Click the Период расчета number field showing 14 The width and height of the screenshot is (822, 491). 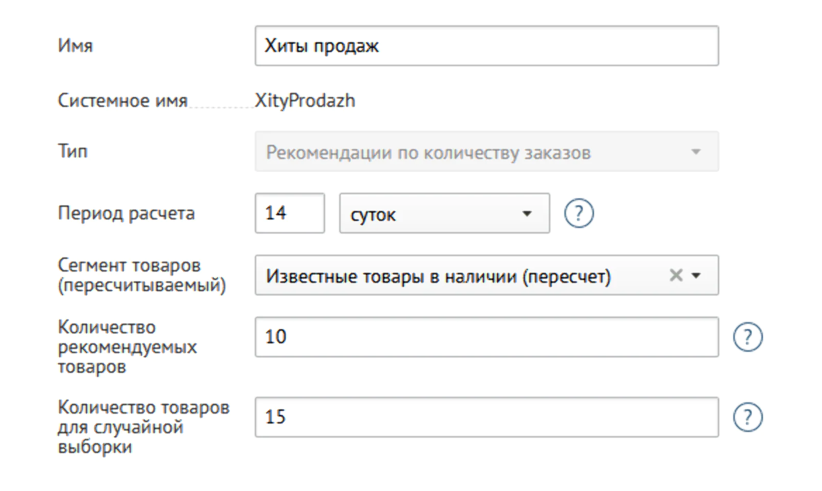pyautogui.click(x=290, y=213)
